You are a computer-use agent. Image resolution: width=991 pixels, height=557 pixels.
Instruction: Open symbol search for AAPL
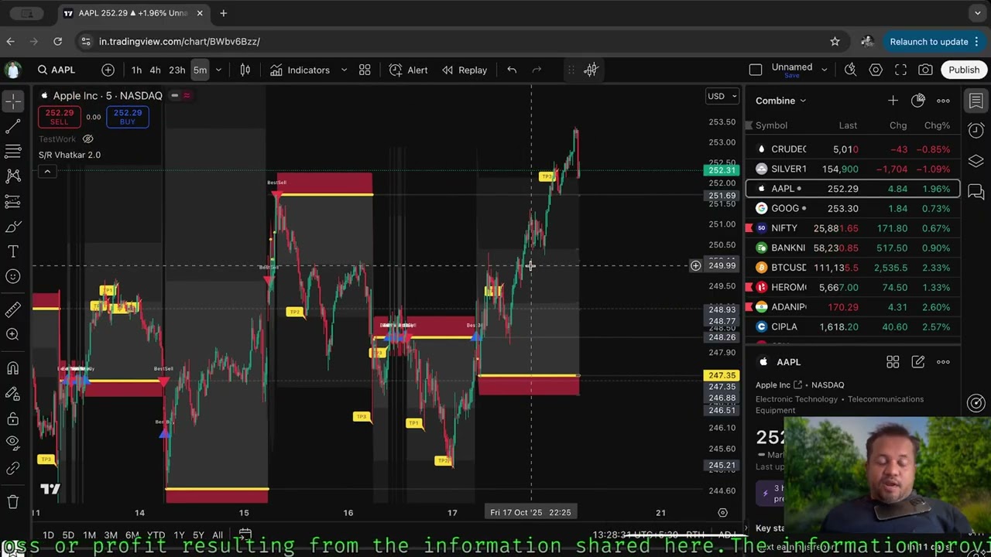click(x=57, y=70)
